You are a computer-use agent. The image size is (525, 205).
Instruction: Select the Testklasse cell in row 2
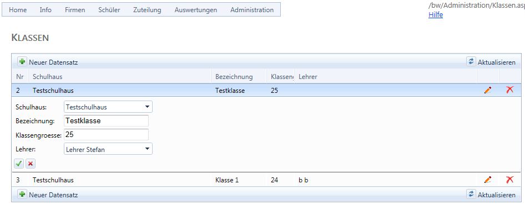[230, 90]
